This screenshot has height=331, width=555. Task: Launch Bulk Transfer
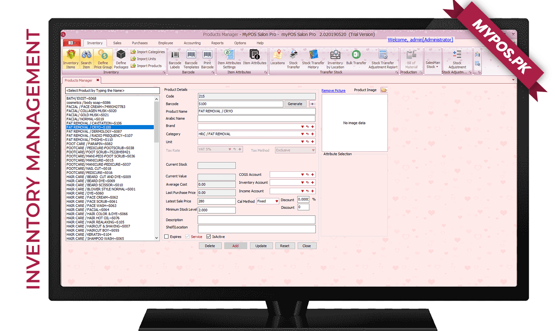click(x=356, y=57)
